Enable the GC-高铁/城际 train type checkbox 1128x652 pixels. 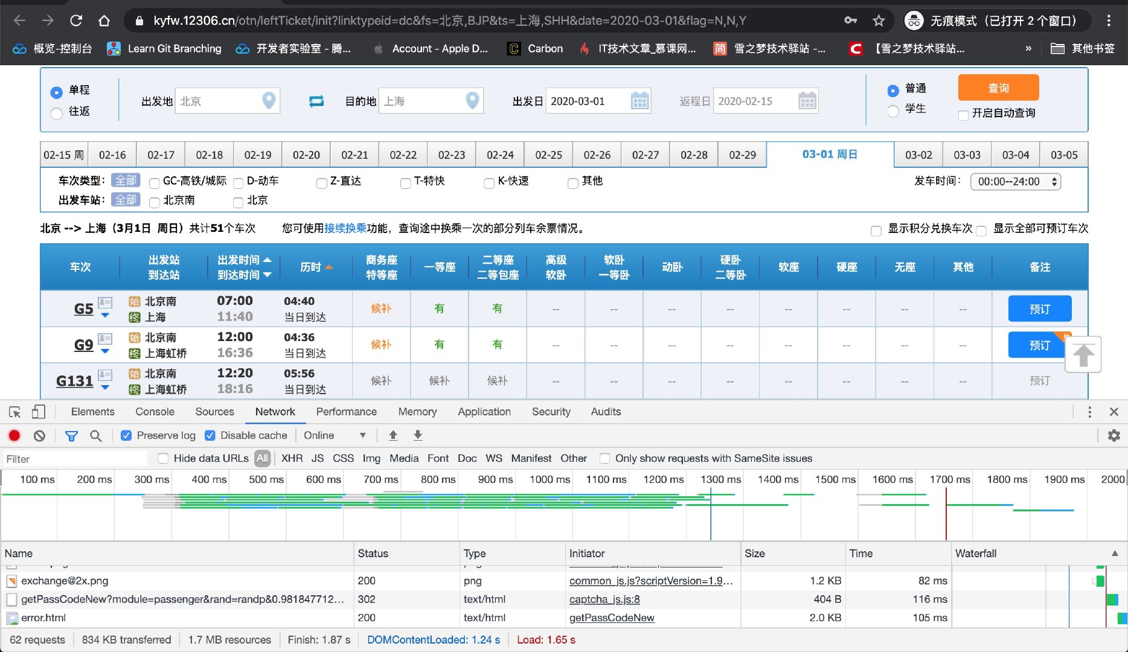(x=154, y=183)
